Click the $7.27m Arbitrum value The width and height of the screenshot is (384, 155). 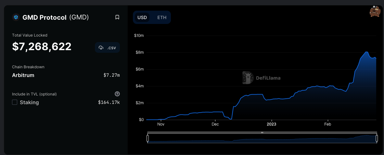tap(112, 75)
